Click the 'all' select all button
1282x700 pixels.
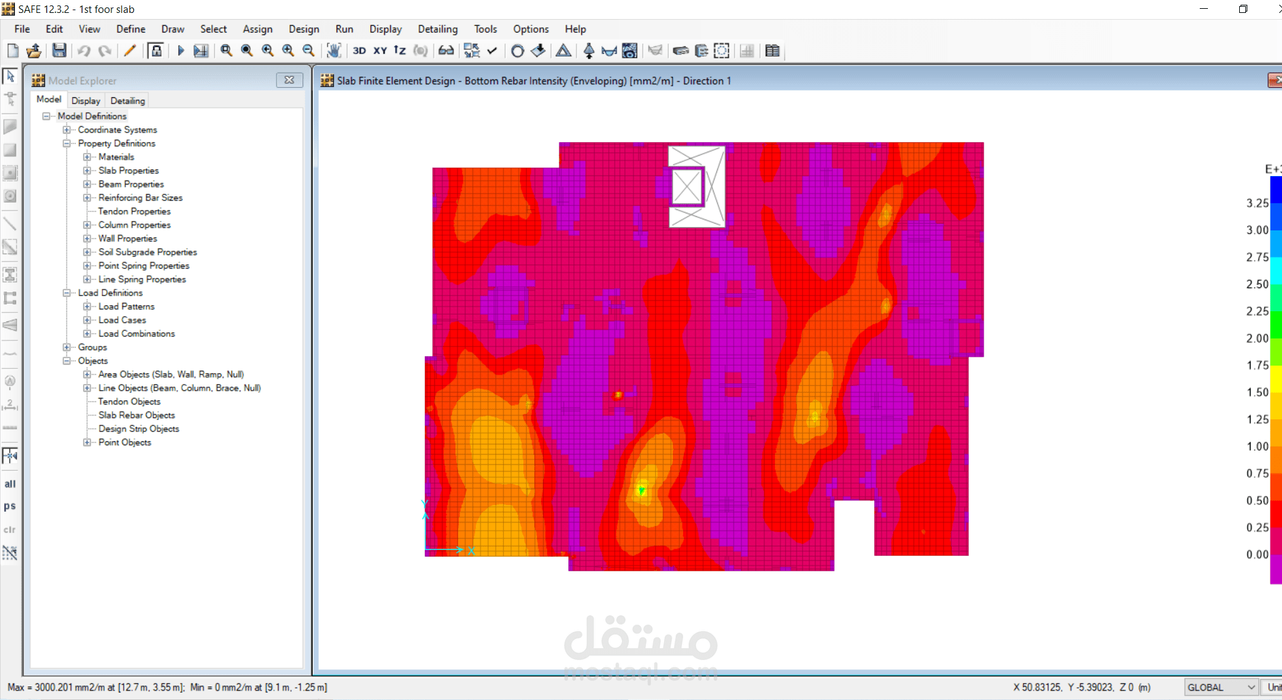(10, 484)
